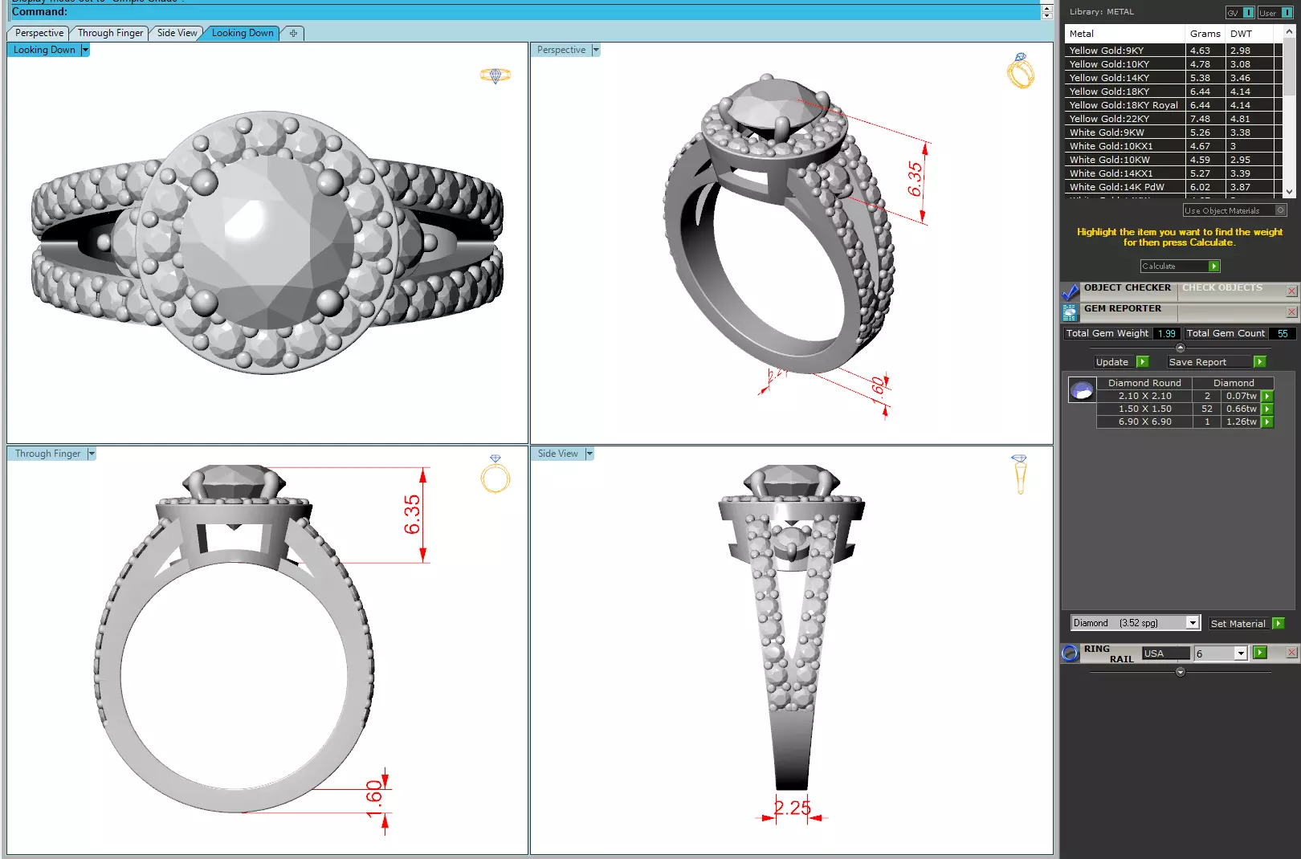The image size is (1301, 859).
Task: Click the command history scroll arrows
Action: (1046, 12)
